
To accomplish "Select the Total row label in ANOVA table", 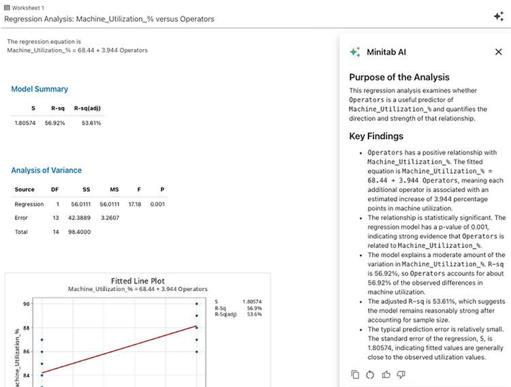I will coord(21,232).
